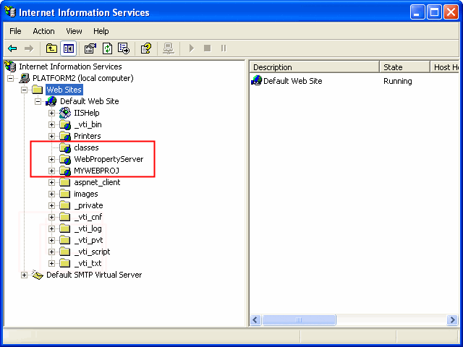Expand the Default SMTP Virtual Server node
Screen dimensions: 463x347
pyautogui.click(x=24, y=275)
